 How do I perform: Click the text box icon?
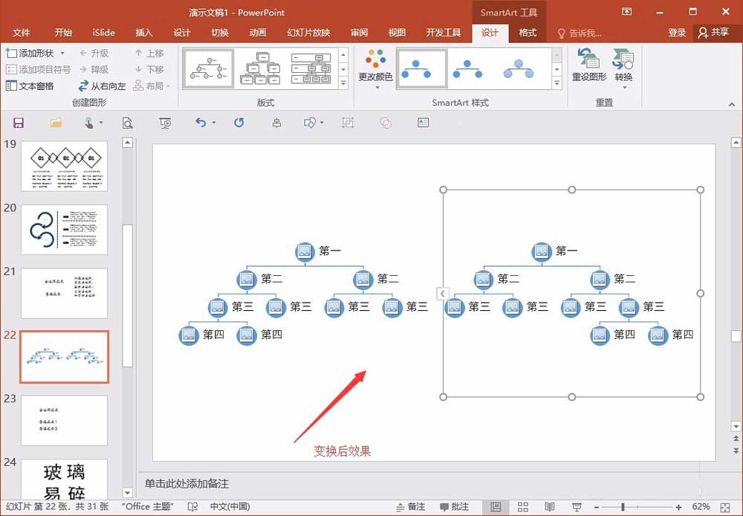pos(424,123)
